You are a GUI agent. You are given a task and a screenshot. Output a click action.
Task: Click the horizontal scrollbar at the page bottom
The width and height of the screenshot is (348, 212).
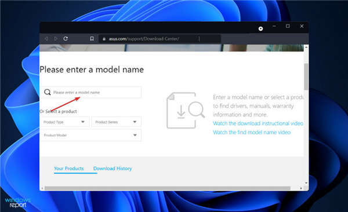(168, 188)
